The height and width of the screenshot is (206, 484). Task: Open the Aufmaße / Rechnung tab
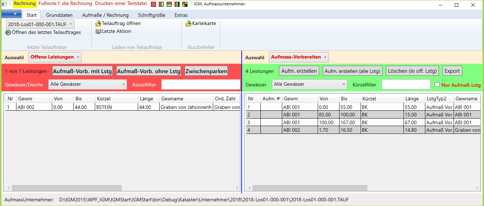(x=105, y=15)
